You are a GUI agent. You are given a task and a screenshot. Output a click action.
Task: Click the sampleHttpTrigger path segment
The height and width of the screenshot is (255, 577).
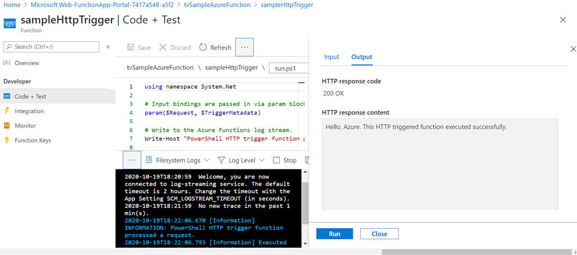click(x=232, y=68)
